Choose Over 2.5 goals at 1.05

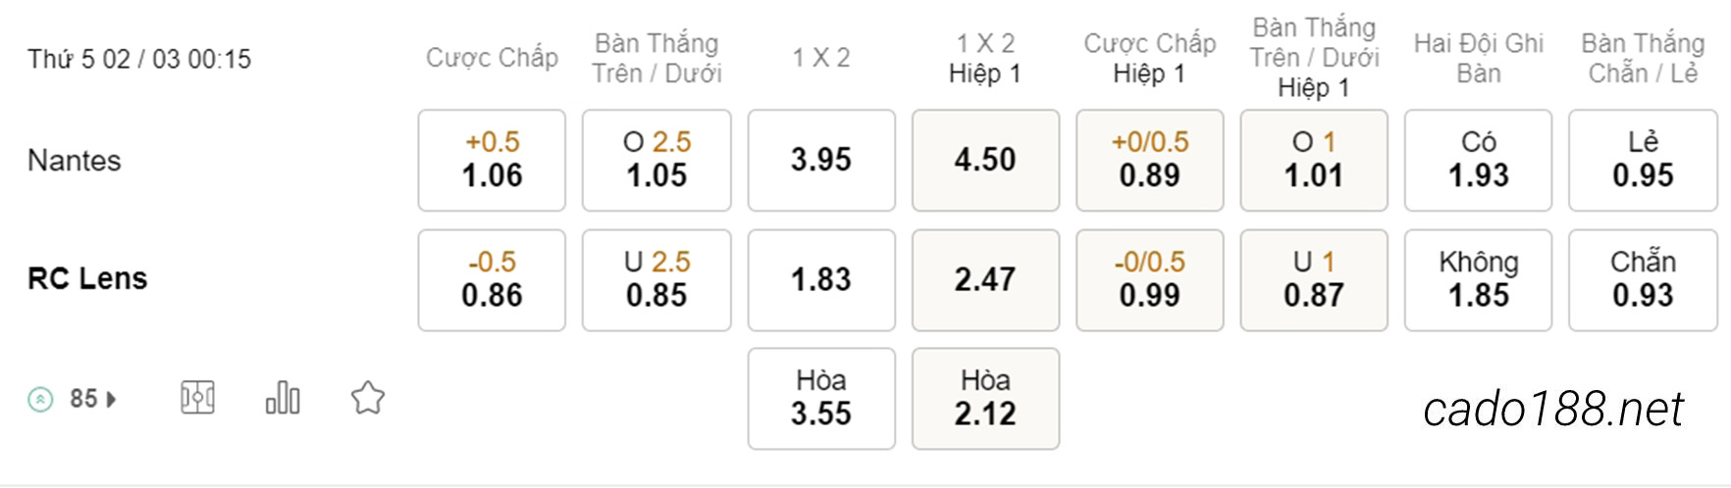coord(656,160)
